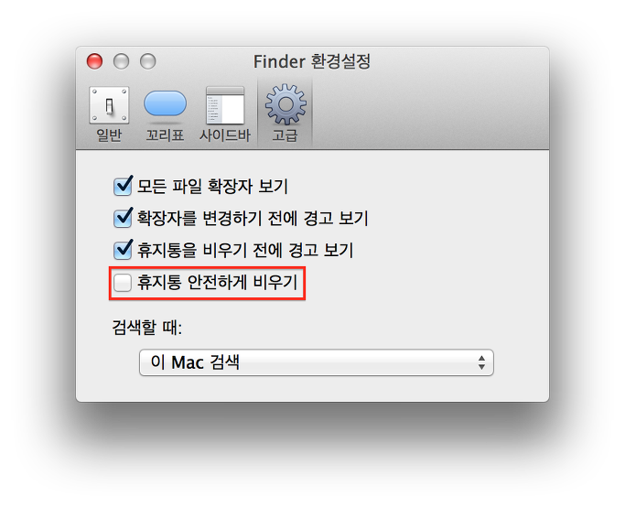The height and width of the screenshot is (507, 625).
Task: Click the dropdown's up-down arrows
Action: click(x=481, y=362)
